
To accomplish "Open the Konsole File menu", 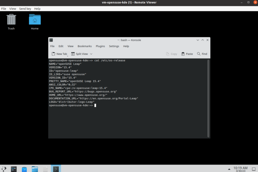I will coord(52,46).
